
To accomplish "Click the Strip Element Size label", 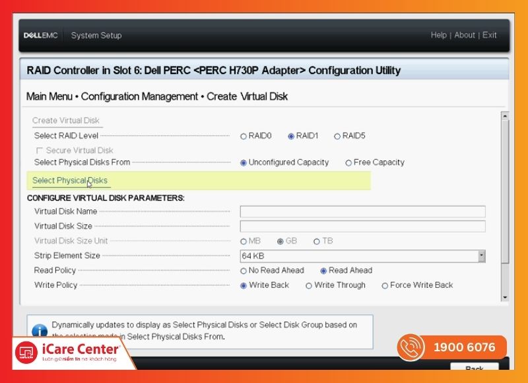I will [67, 256].
